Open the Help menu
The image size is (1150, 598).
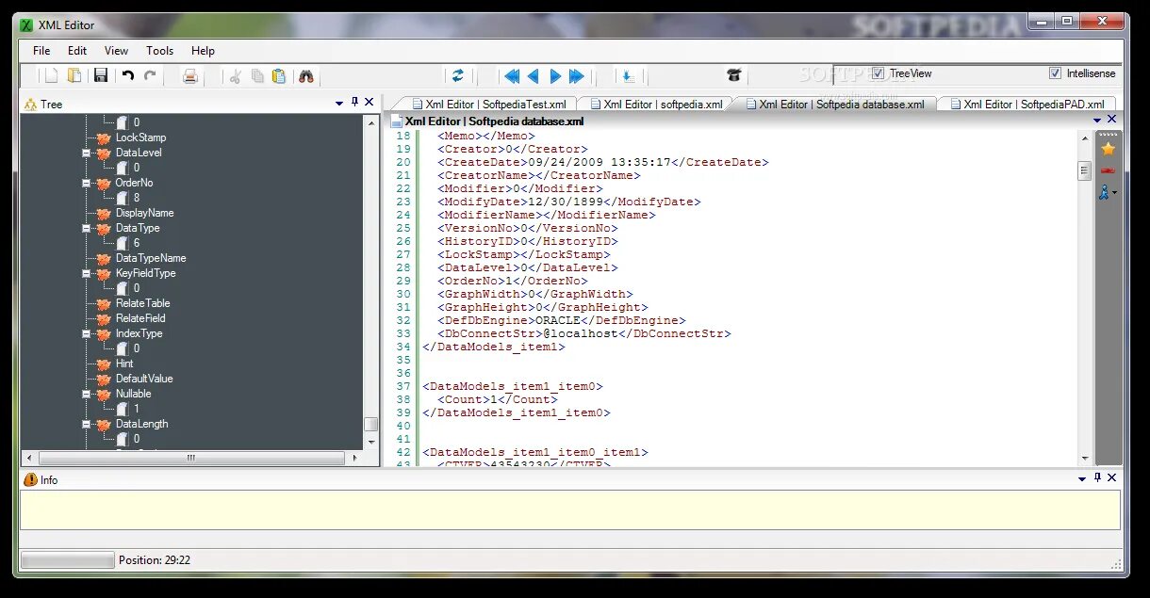point(203,51)
